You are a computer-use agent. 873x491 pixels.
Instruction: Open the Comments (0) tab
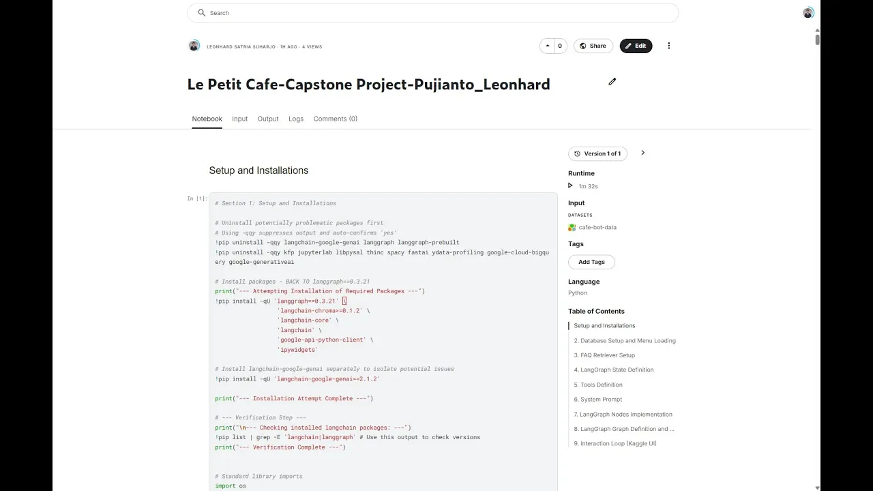335,119
